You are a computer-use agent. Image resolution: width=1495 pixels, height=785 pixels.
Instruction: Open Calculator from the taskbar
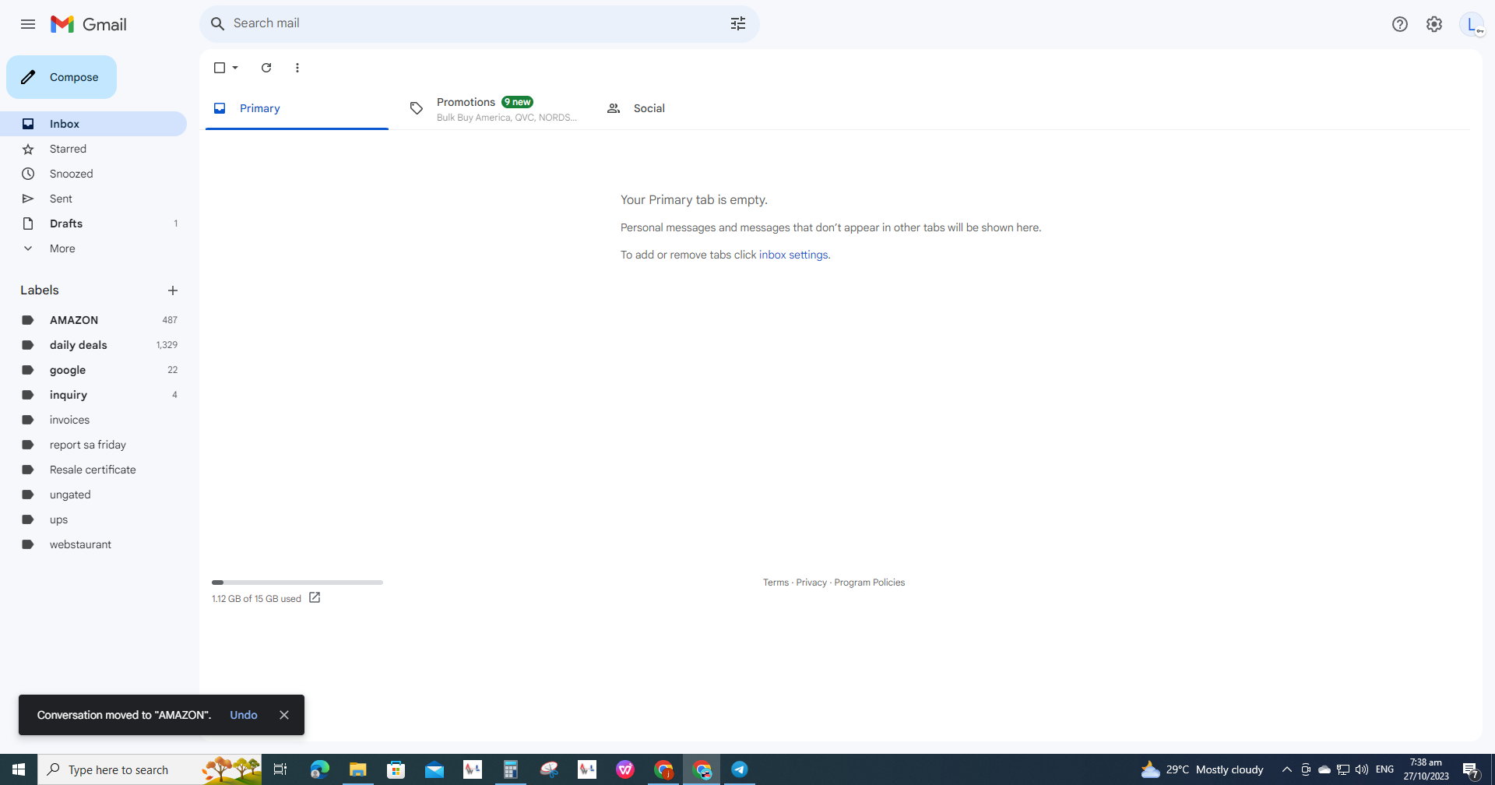point(510,769)
